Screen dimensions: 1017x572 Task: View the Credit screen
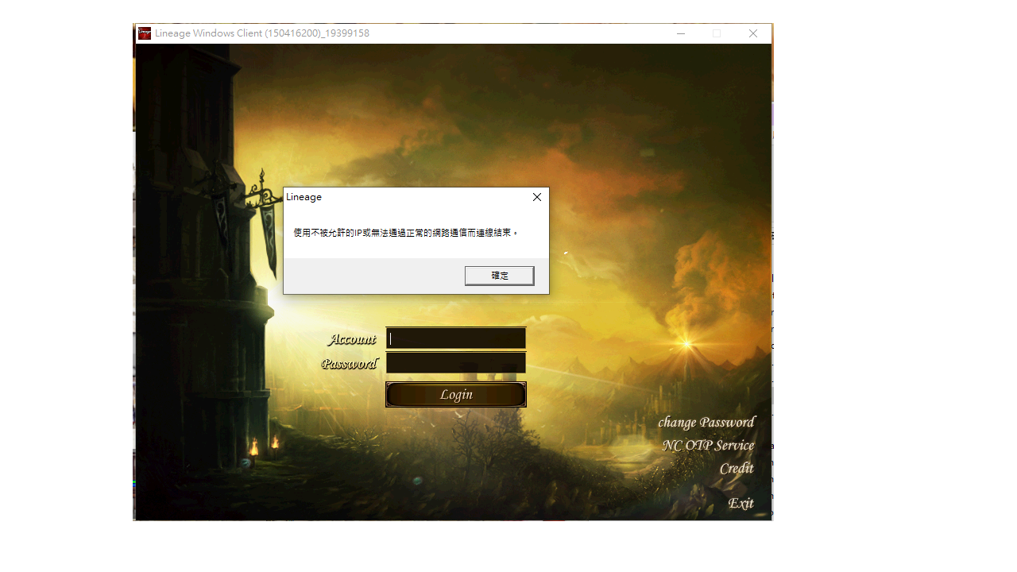tap(737, 469)
